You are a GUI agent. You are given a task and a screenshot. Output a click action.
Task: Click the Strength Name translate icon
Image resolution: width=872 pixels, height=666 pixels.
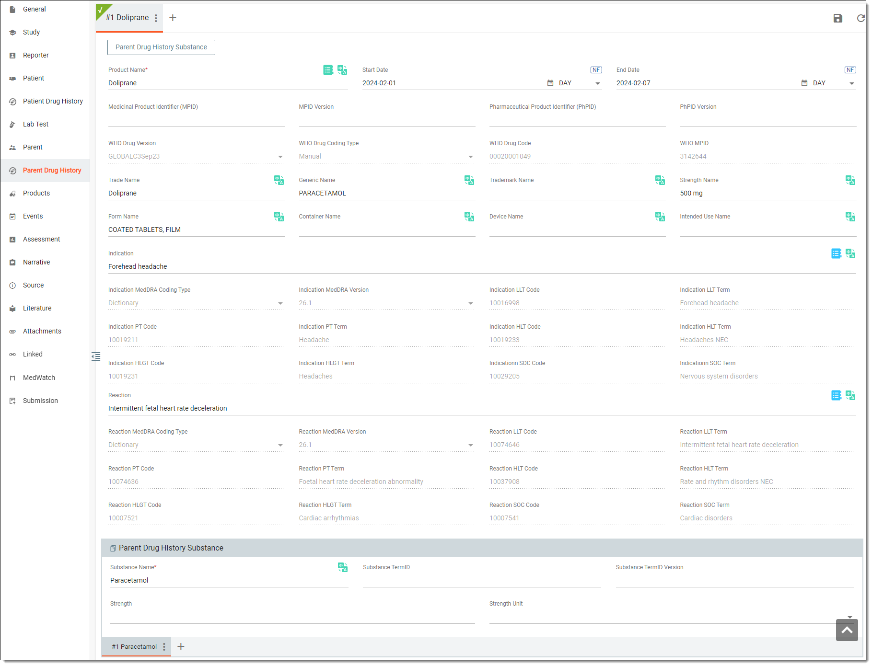point(850,180)
